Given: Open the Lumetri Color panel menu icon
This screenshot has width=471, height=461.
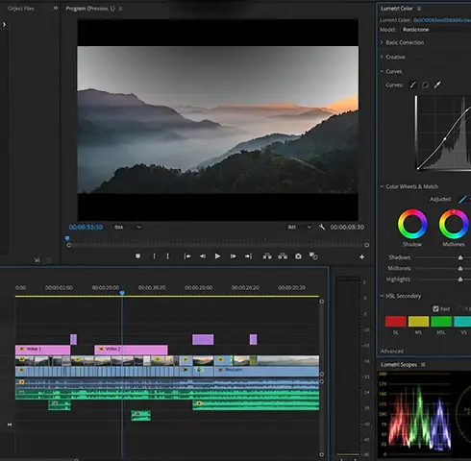Looking at the screenshot, I should (419, 9).
